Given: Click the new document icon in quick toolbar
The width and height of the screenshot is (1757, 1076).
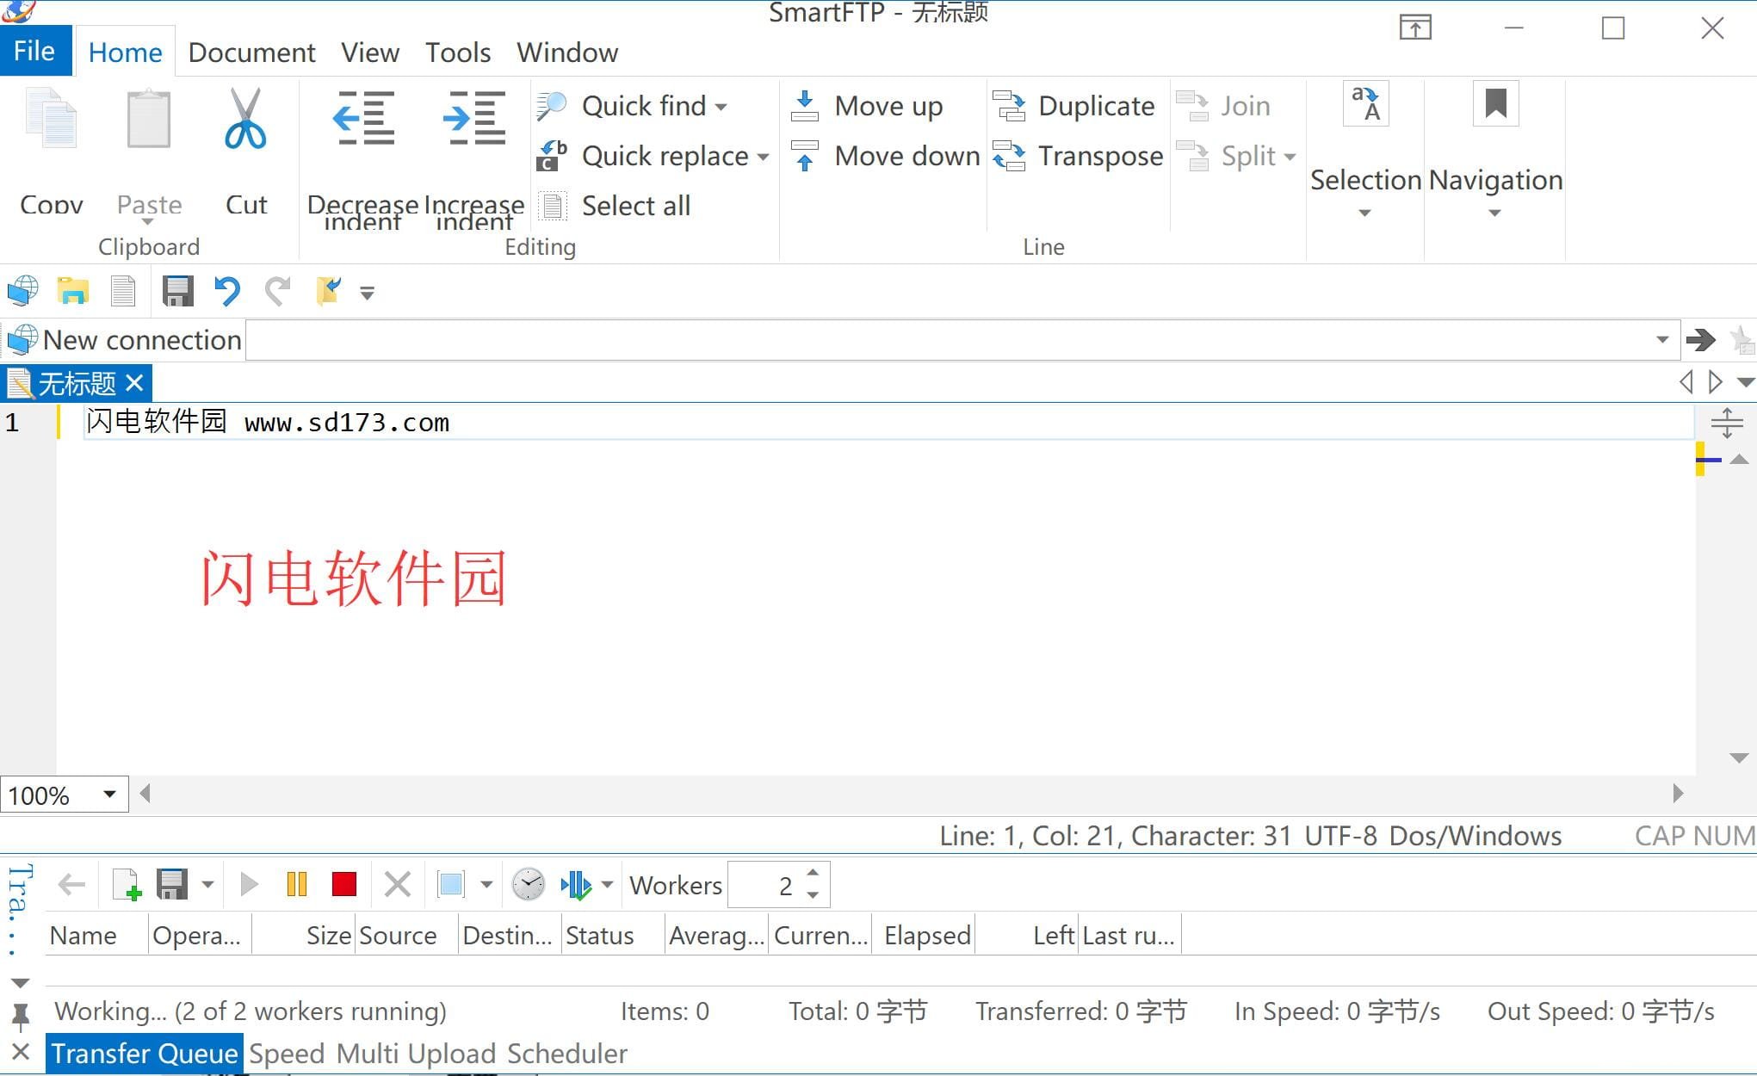Looking at the screenshot, I should 123,291.
